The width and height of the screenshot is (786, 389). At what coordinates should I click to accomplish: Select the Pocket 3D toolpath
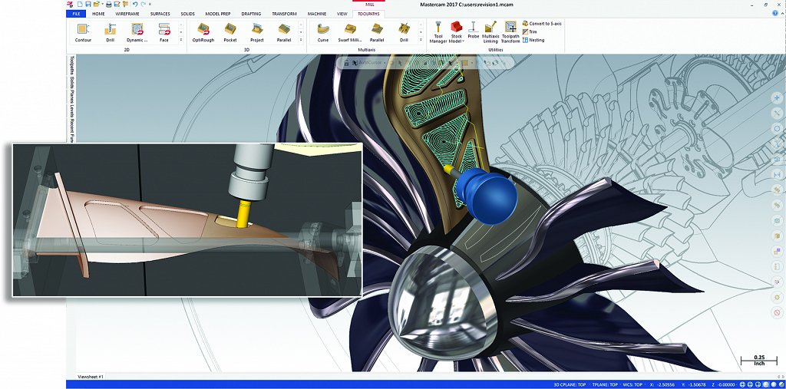[x=230, y=31]
